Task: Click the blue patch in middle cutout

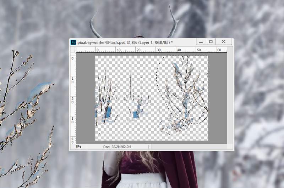Action: pos(135,114)
